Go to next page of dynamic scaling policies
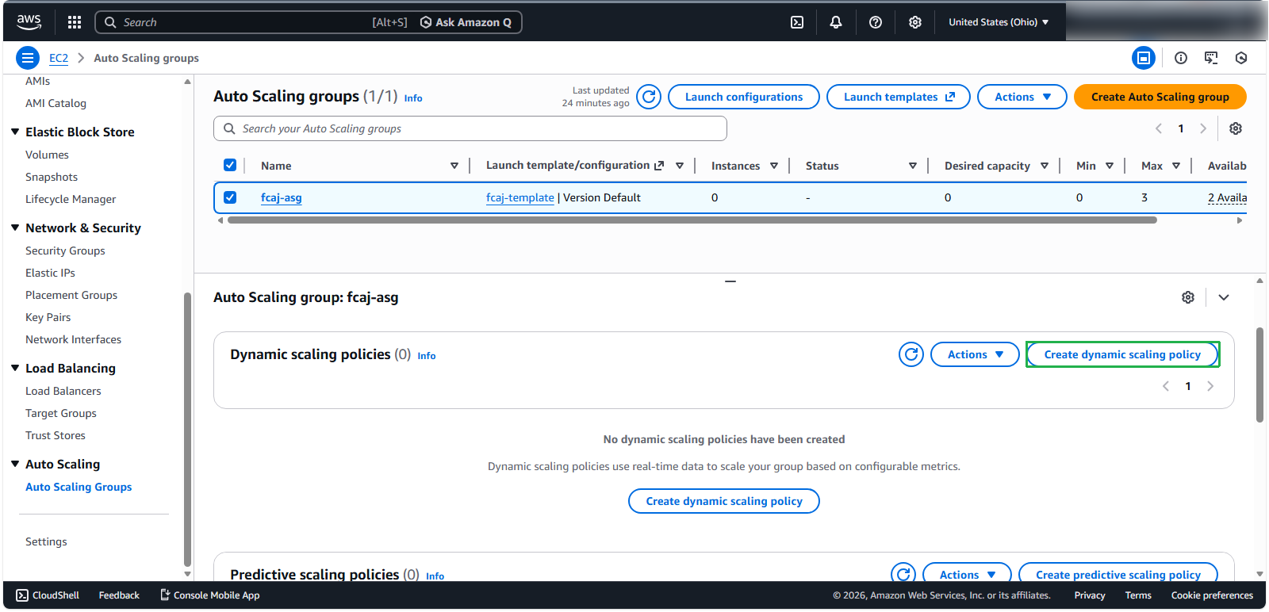Image resolution: width=1269 pixels, height=612 pixels. 1210,386
